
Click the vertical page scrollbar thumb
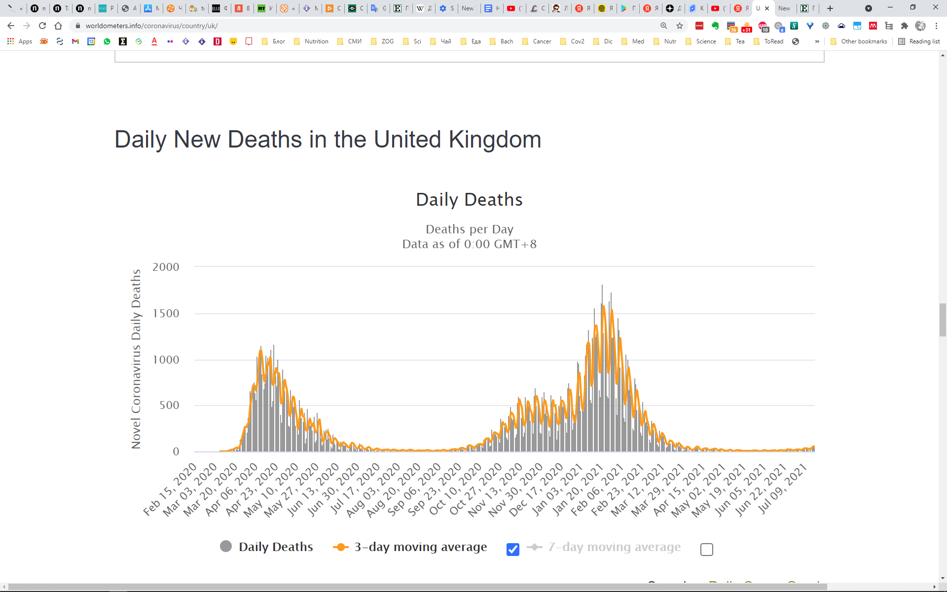pos(943,320)
